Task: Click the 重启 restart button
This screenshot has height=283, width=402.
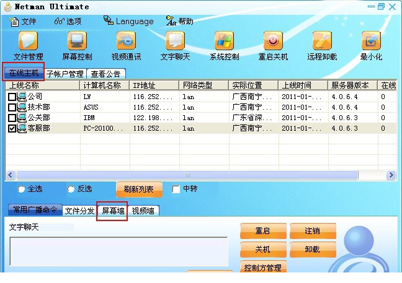Action: click(x=263, y=231)
